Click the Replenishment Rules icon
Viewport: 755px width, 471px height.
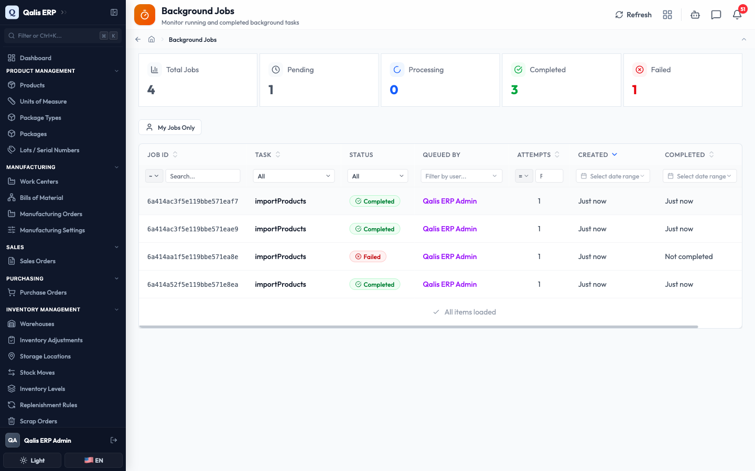coord(12,405)
